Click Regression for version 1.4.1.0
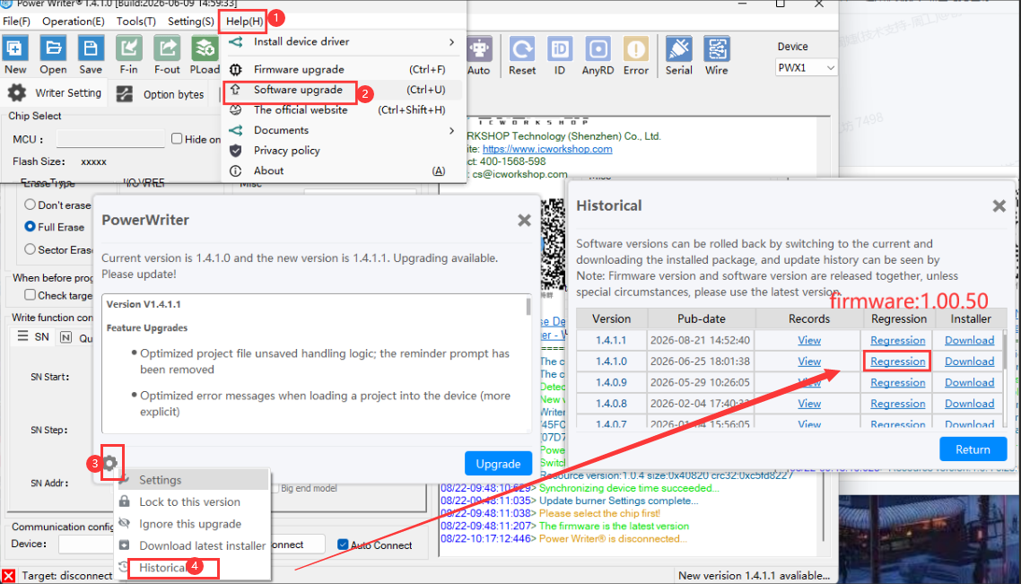 click(x=897, y=362)
